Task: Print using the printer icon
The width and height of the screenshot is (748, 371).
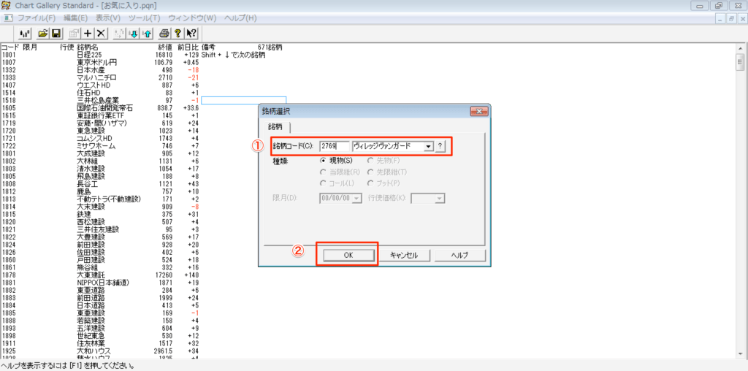Action: point(164,34)
